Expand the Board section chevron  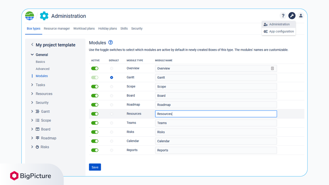pyautogui.click(x=32, y=129)
